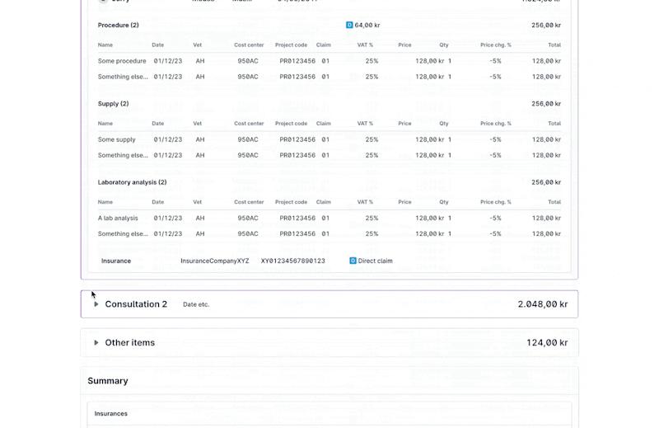Click the Procedure table Name column header
659x428 pixels.
pos(105,45)
